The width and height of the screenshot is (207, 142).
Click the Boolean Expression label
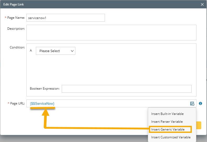pyautogui.click(x=45, y=89)
